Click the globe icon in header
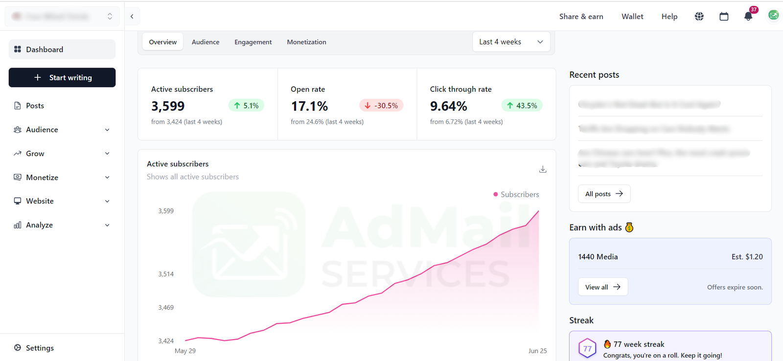This screenshot has width=783, height=361. 699,17
